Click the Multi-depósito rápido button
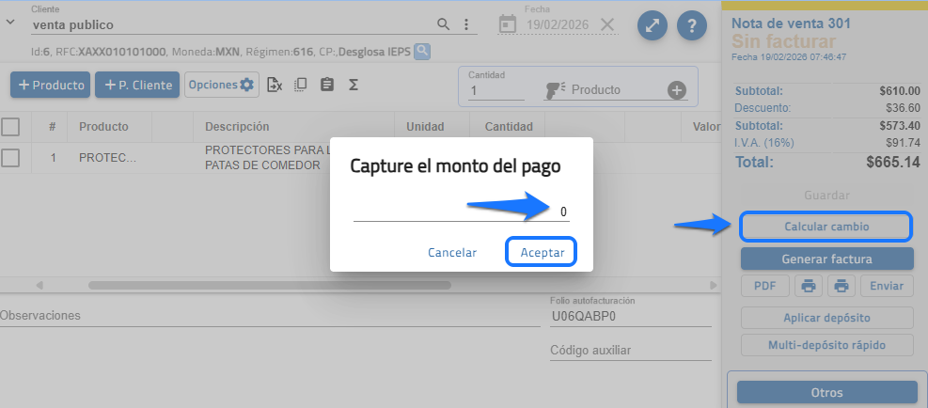This screenshot has height=408, width=928. pyautogui.click(x=826, y=345)
